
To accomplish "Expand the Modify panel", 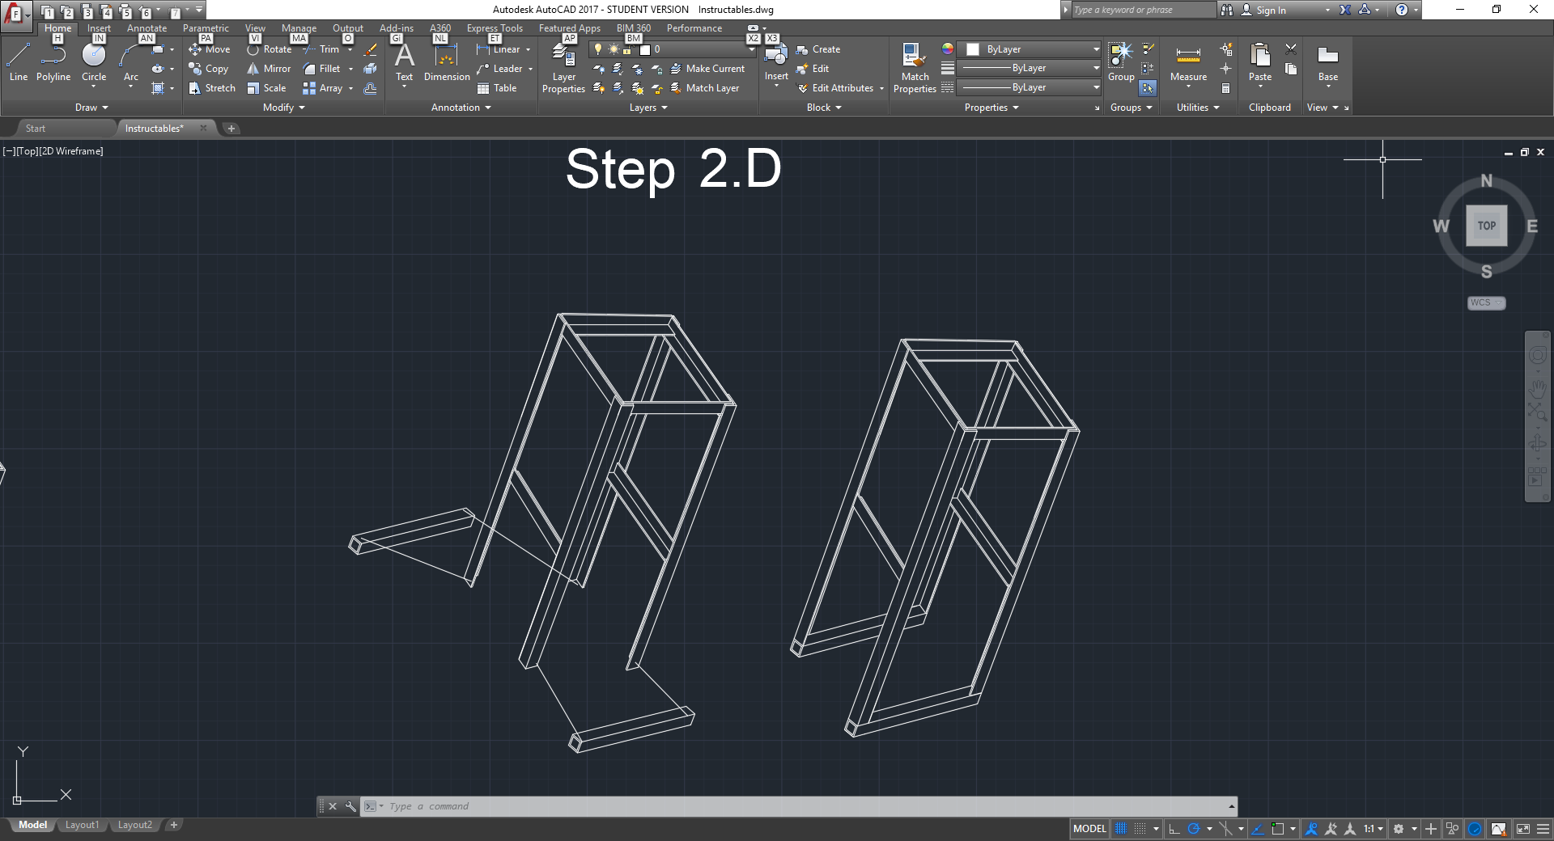I will point(284,108).
